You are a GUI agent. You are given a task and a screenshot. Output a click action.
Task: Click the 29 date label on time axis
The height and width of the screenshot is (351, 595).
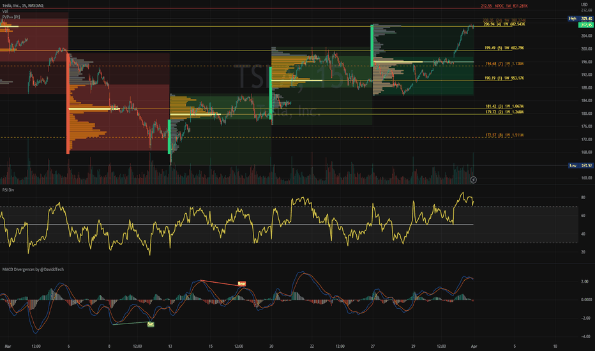click(413, 347)
